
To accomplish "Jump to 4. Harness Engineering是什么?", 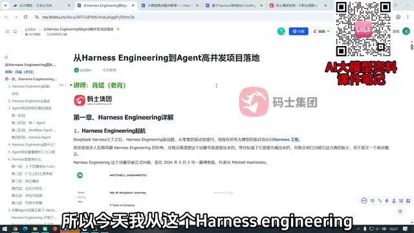I will pyautogui.click(x=32, y=144).
